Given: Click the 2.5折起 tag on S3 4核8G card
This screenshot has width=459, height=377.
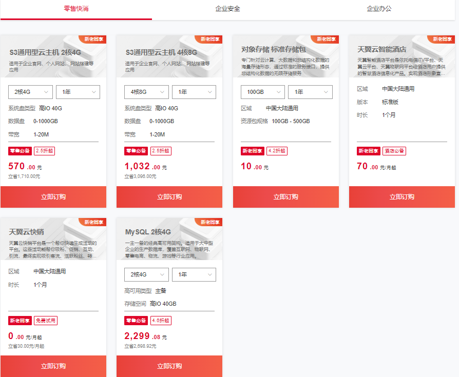Looking at the screenshot, I should [x=161, y=151].
